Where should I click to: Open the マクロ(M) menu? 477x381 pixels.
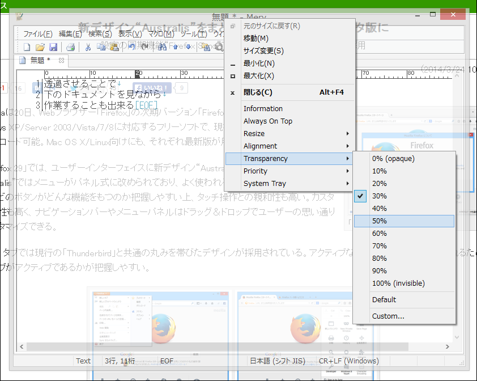coord(161,34)
